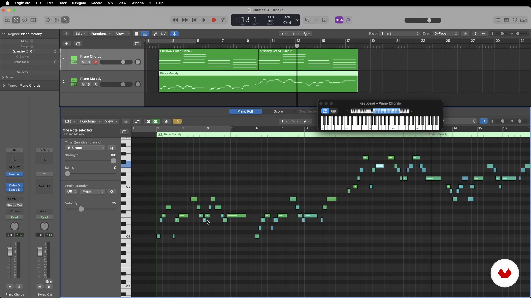Open the Drag X-Fade dropdown
This screenshot has height=298, width=531.
point(446,34)
